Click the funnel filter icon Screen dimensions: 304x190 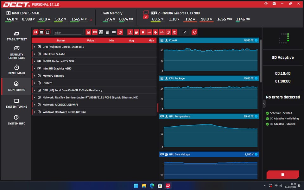coord(185,32)
